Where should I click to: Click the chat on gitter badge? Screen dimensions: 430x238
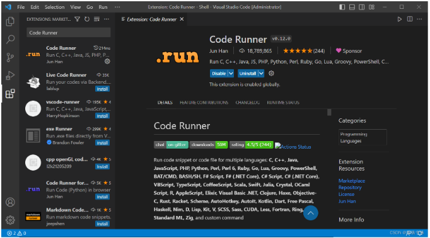point(171,145)
